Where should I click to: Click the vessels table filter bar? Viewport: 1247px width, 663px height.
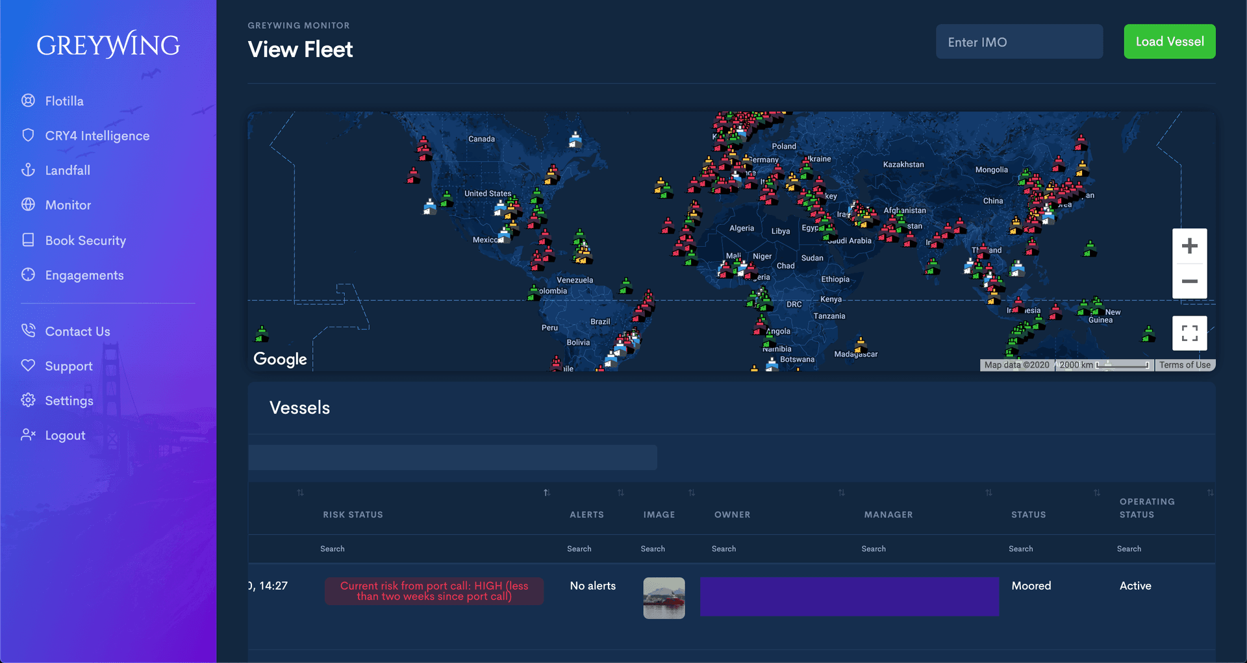pos(453,457)
